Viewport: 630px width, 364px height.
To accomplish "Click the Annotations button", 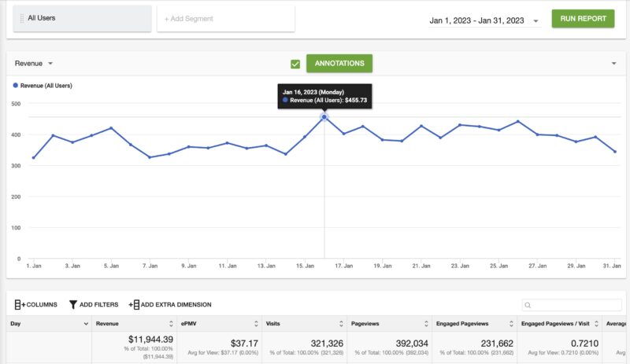I will (339, 64).
